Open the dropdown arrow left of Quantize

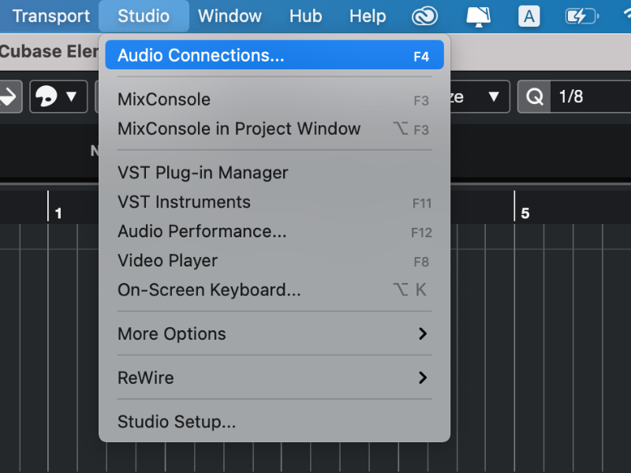494,96
